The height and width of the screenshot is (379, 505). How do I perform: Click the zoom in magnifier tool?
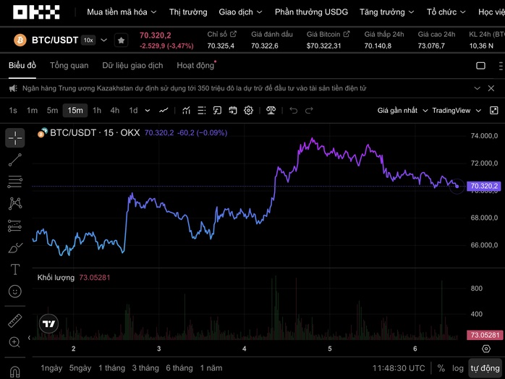click(15, 342)
